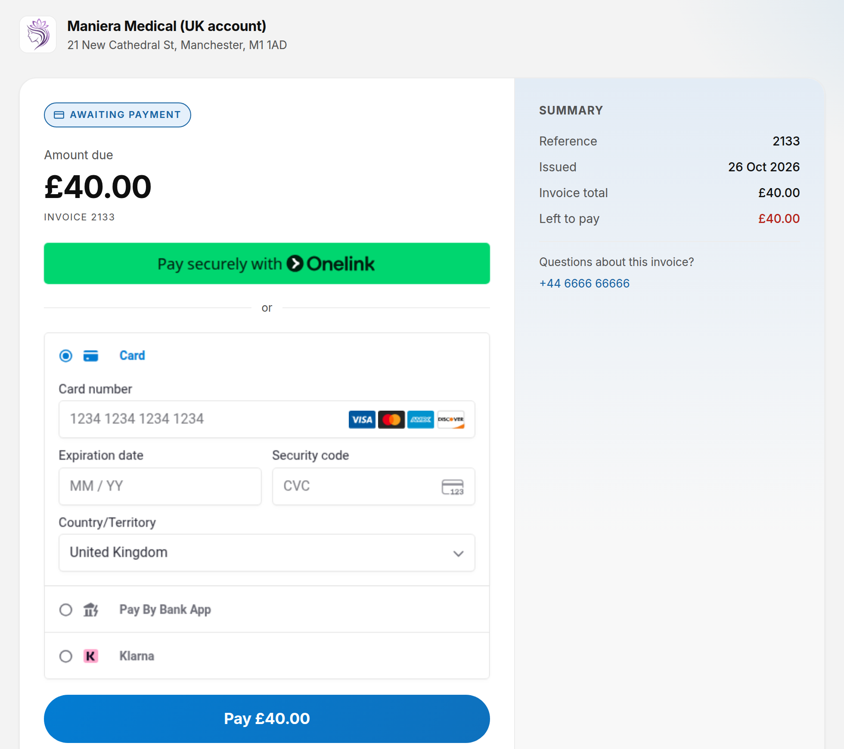Screen dimensions: 844x749
Task: Click the AWAITING PAYMENT status text
Action: coord(125,115)
